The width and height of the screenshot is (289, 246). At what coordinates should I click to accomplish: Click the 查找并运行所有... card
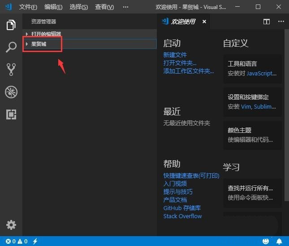253,193
